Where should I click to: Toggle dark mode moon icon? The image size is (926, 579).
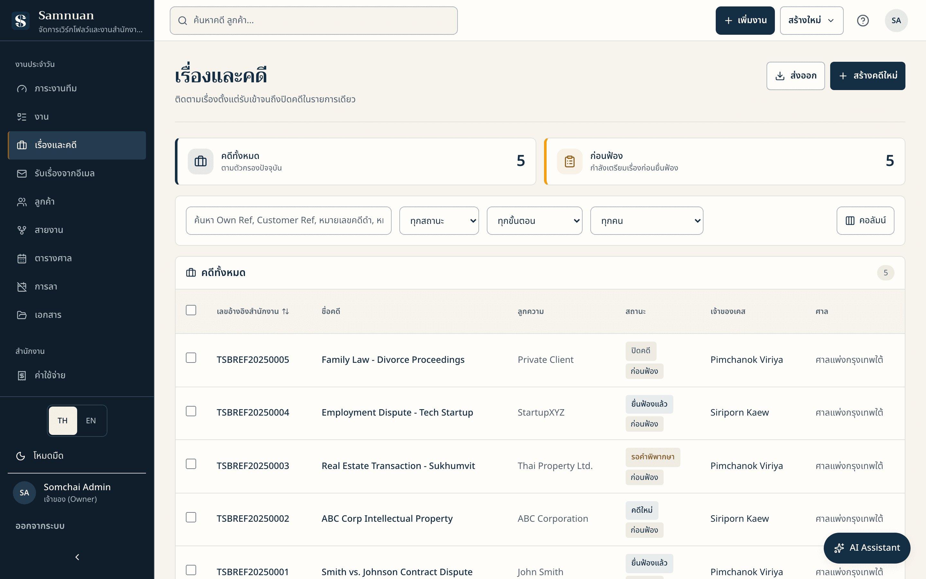pos(21,456)
